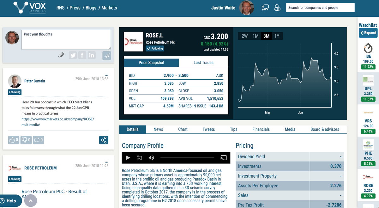Open the Rose Petroleum PLC Result post title
379x208 pixels.
point(54,194)
